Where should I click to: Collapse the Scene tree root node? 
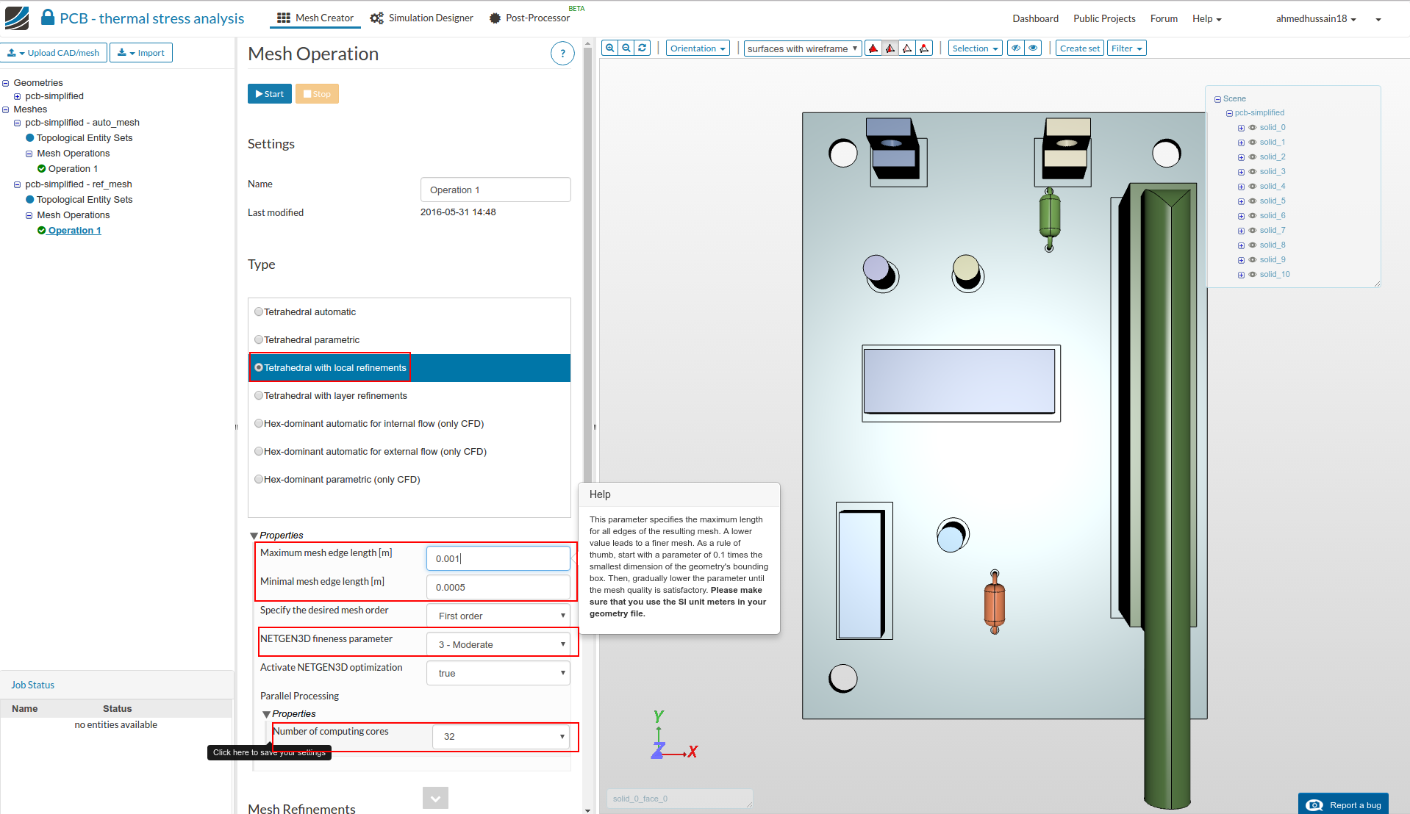1217,99
